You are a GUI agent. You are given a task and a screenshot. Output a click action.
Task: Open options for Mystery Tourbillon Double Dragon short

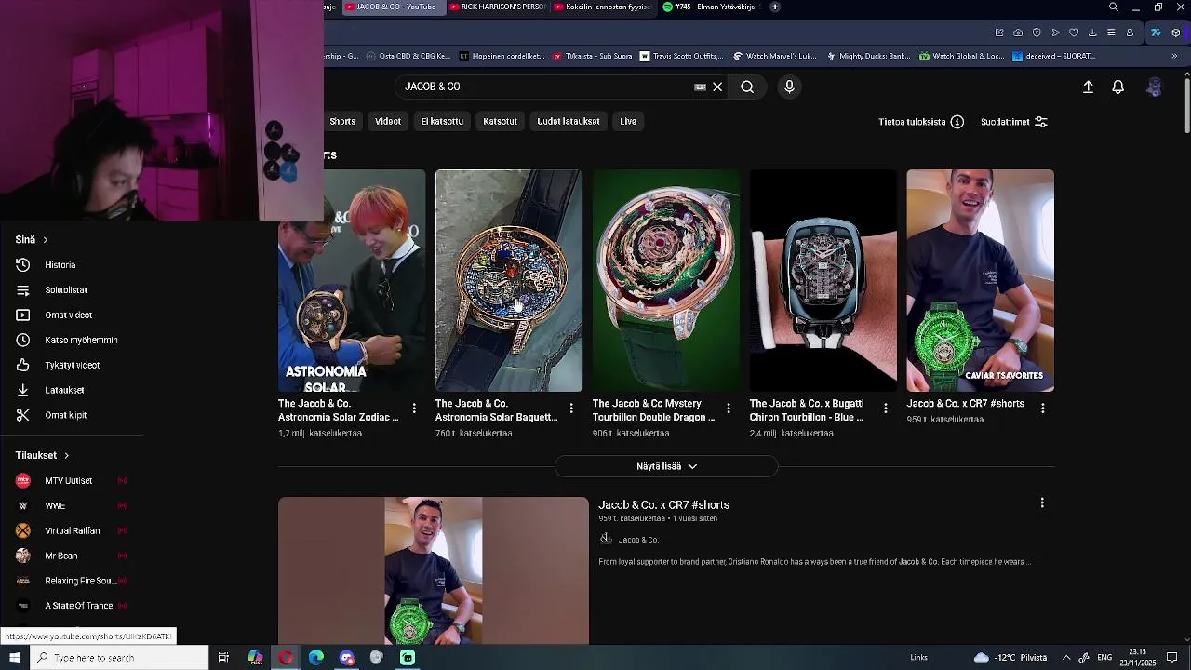coord(729,409)
